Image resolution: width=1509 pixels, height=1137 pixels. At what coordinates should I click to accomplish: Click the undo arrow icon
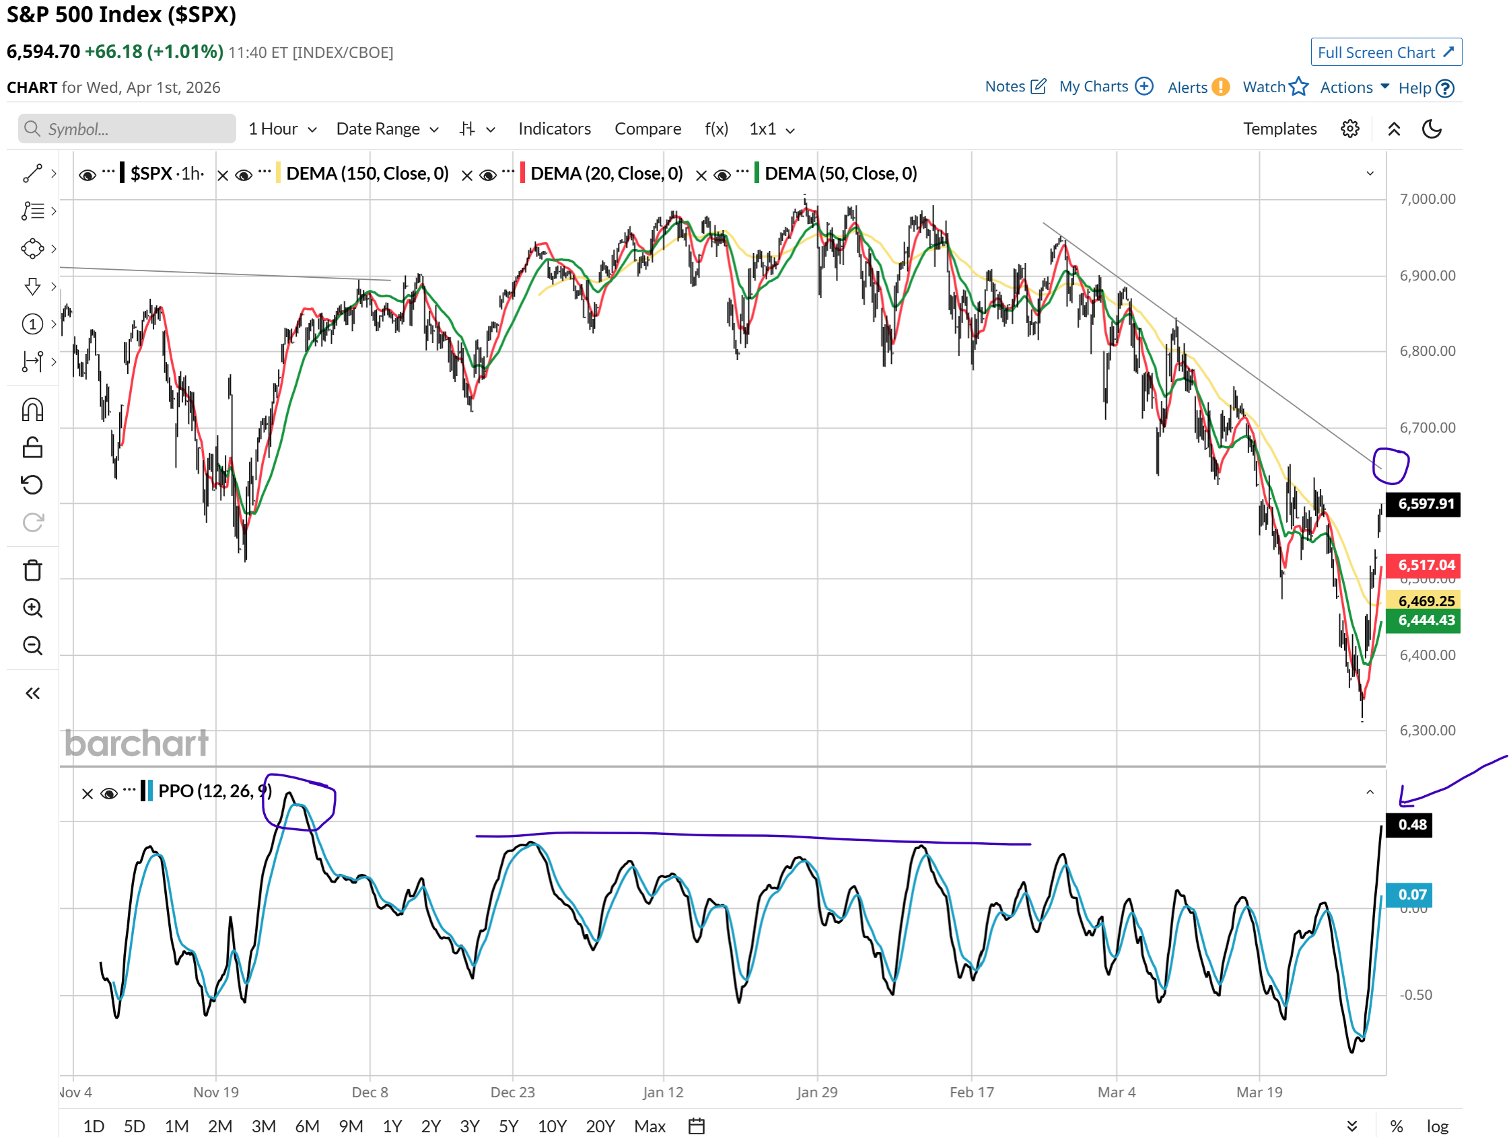[32, 485]
